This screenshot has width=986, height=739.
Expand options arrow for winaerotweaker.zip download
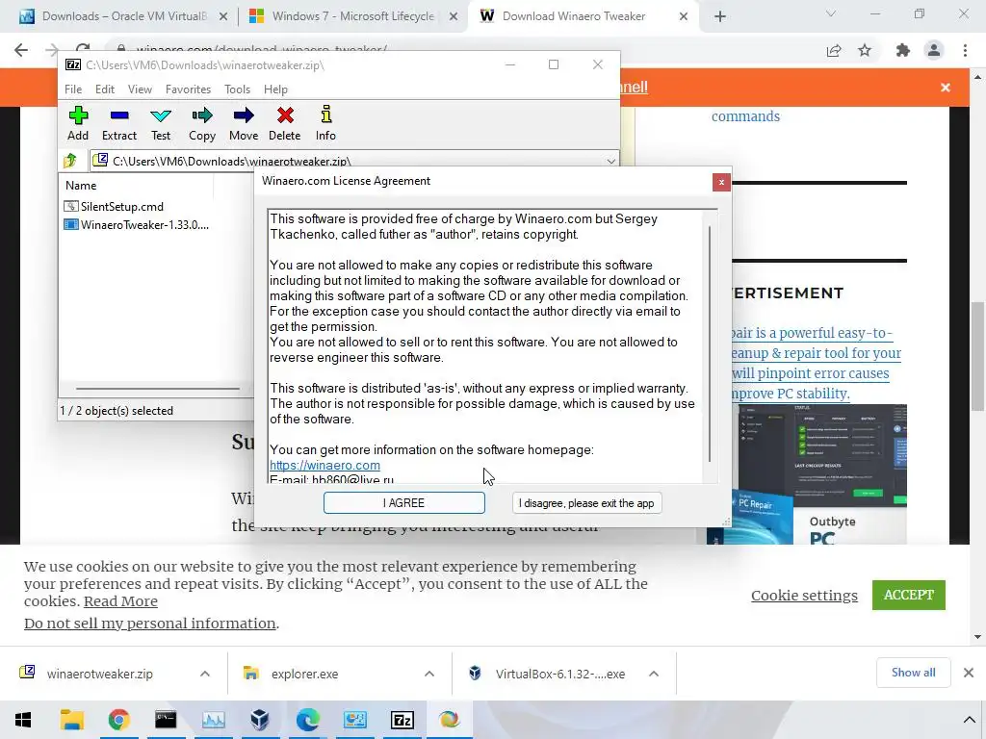205,674
